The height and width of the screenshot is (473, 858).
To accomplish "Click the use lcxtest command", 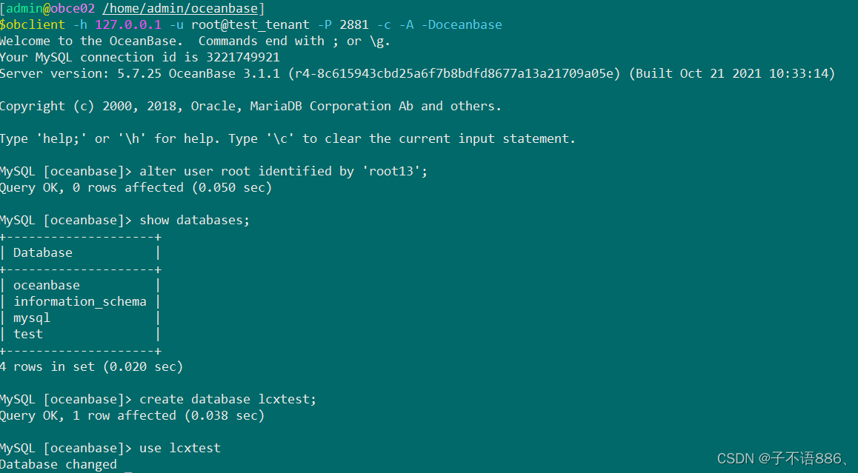I will coord(180,449).
